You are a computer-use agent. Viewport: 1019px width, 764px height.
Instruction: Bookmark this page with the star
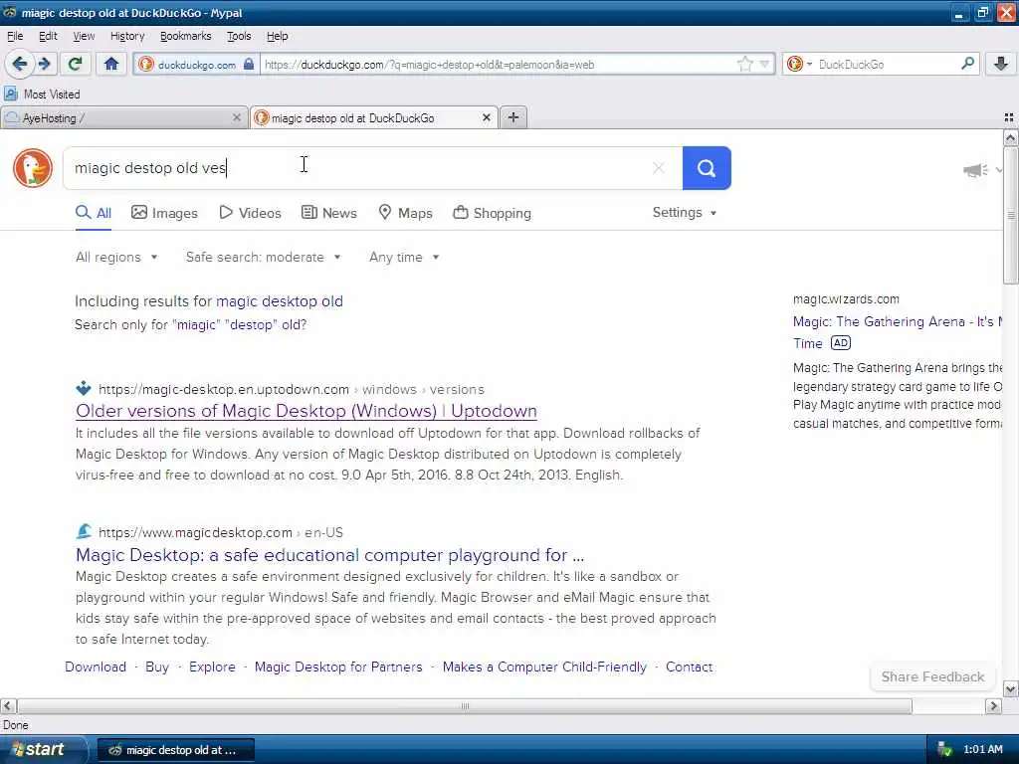tap(744, 64)
